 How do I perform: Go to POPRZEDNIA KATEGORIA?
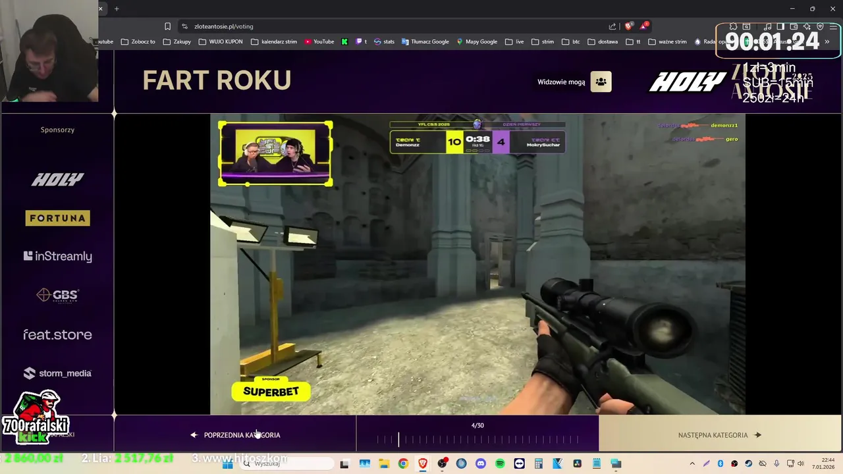[236, 435]
